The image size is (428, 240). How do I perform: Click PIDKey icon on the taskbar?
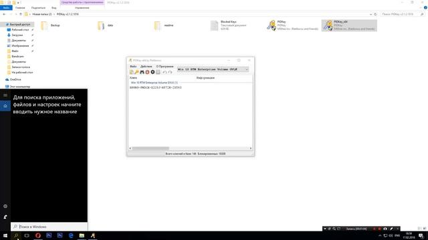pos(93,235)
